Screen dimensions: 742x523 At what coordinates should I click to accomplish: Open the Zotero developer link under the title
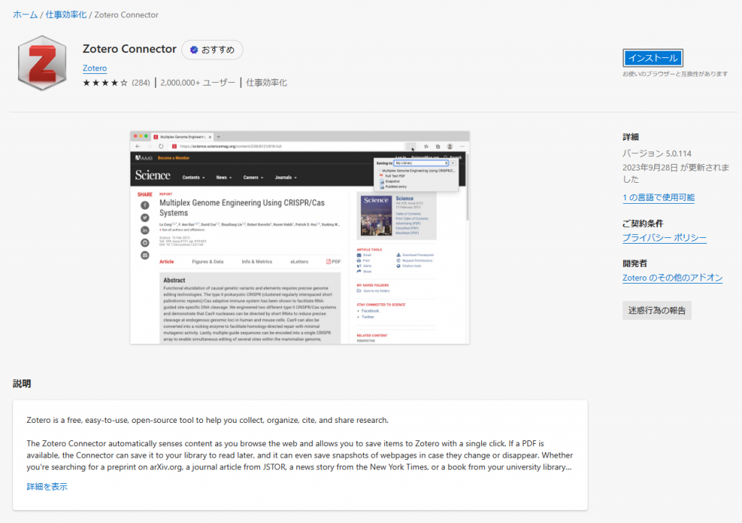95,68
